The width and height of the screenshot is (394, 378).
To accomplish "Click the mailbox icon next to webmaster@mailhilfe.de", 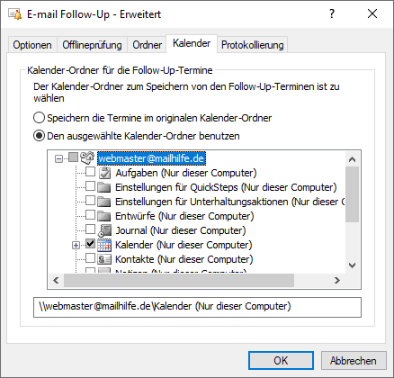I will pyautogui.click(x=87, y=157).
